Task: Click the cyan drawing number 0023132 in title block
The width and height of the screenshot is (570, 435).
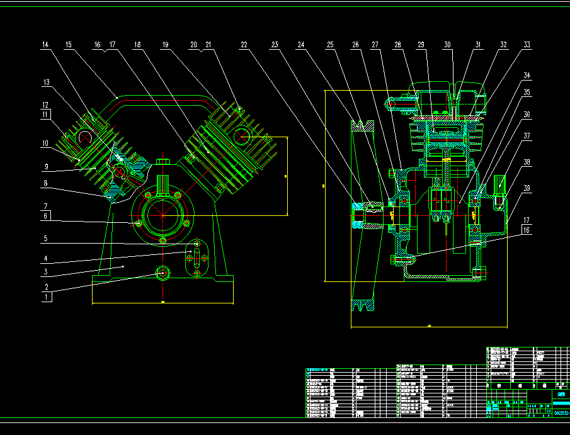Action: tap(562, 413)
